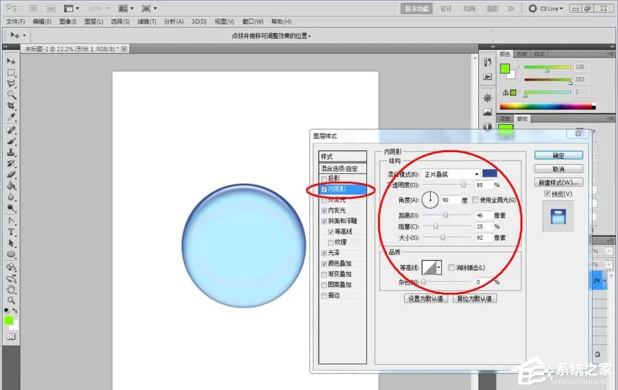Open the CS Live dropdown
The image size is (618, 390).
pyautogui.click(x=546, y=8)
